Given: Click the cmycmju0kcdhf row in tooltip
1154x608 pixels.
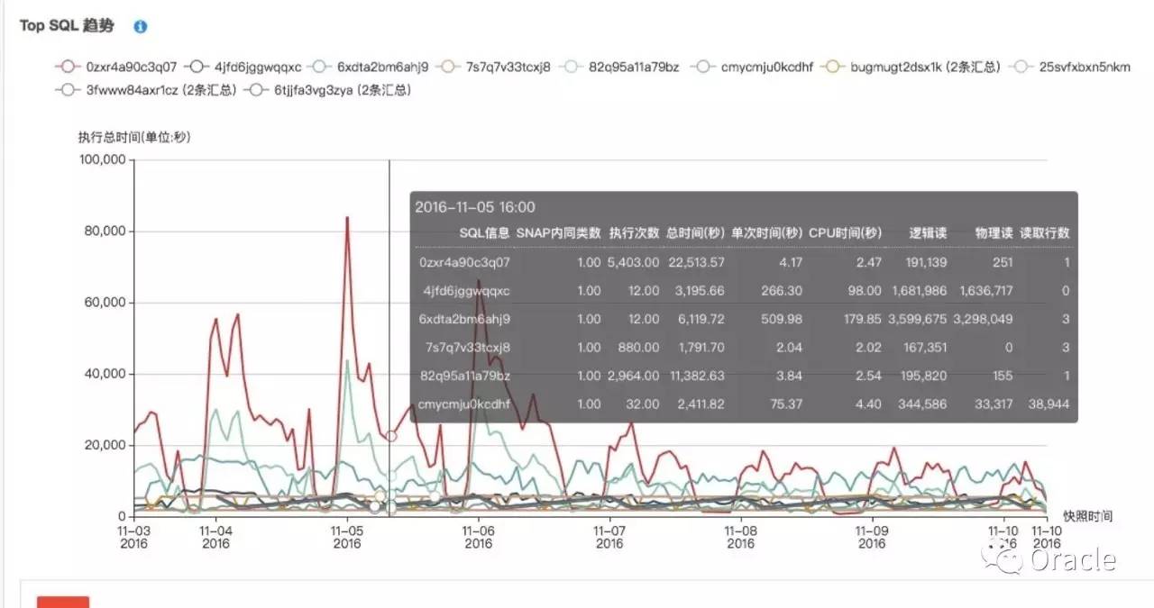Looking at the screenshot, I should click(744, 404).
